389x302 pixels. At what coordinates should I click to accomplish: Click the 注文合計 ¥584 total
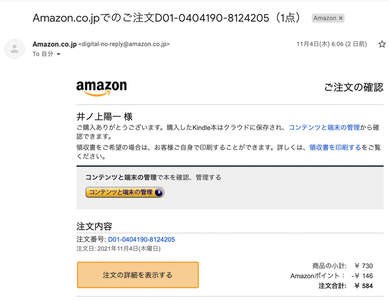346,286
